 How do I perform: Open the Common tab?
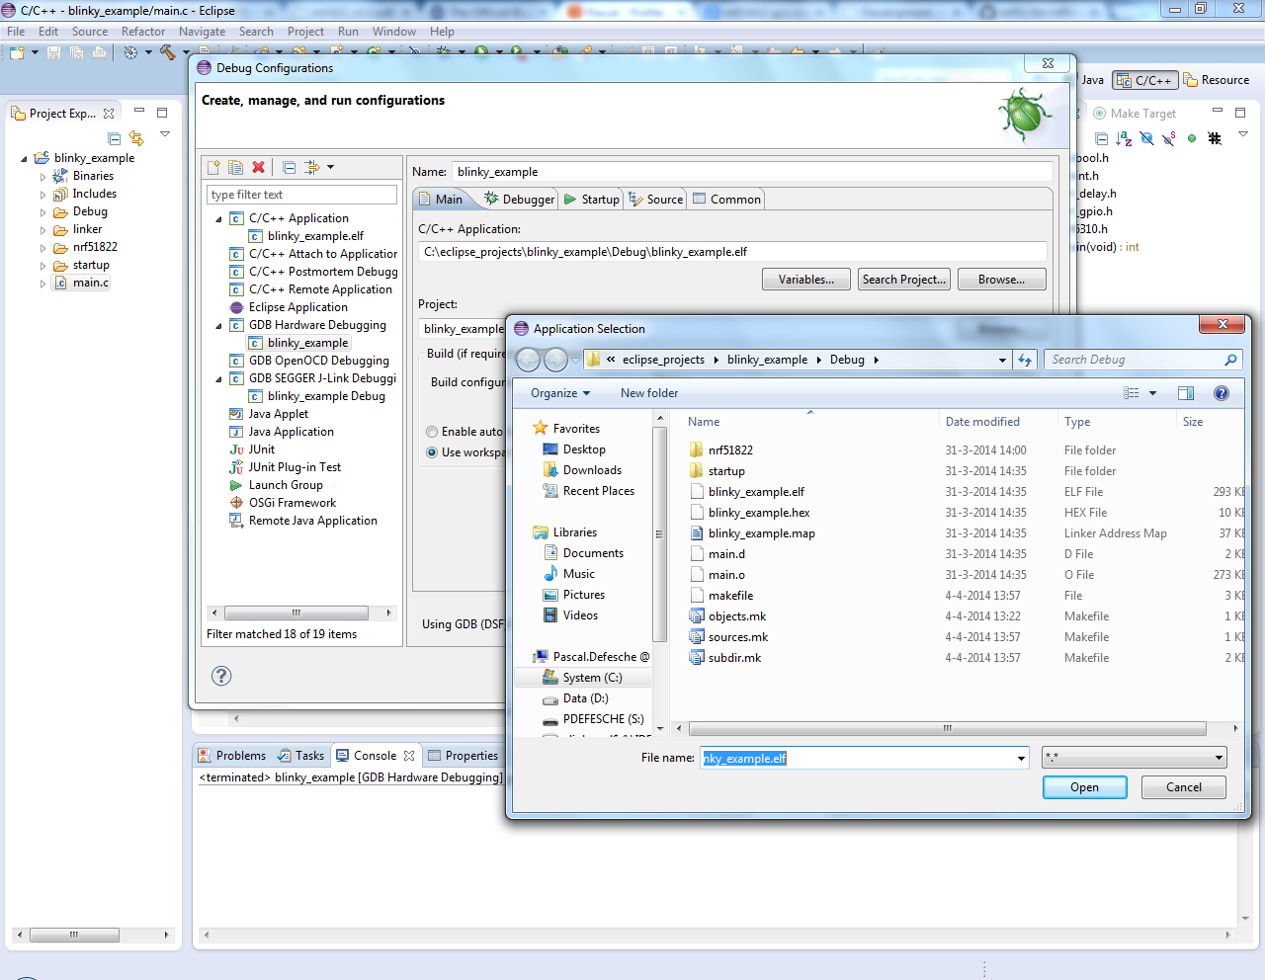[726, 199]
